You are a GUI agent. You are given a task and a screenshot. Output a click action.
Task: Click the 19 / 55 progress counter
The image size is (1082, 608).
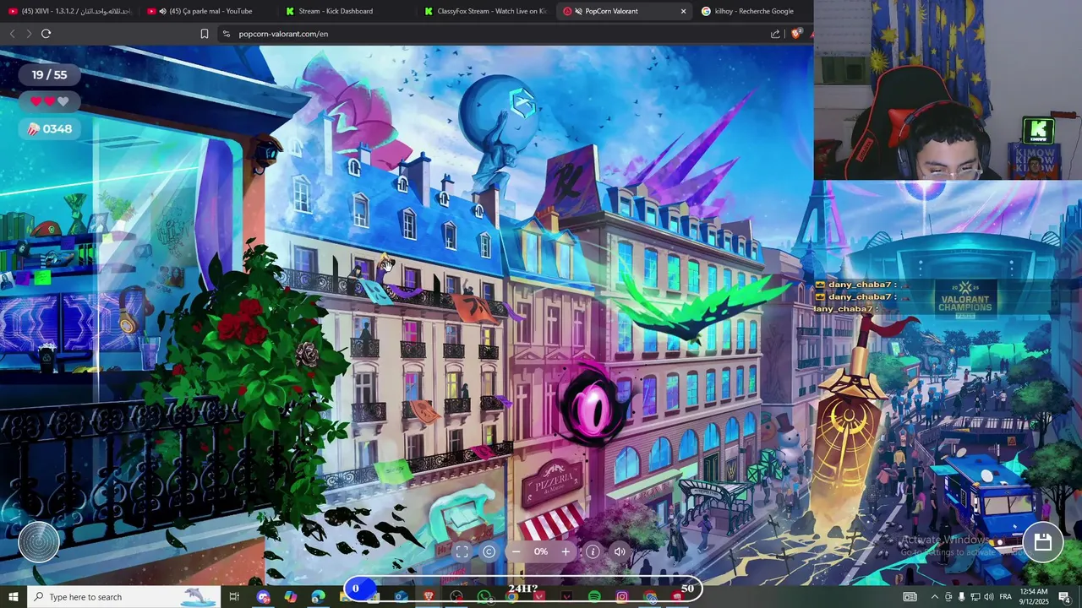click(x=50, y=74)
